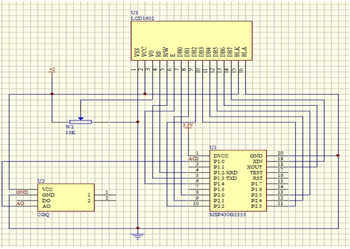Select the +5 power port symbol
The height and width of the screenshot is (249, 350).
pyautogui.click(x=52, y=70)
